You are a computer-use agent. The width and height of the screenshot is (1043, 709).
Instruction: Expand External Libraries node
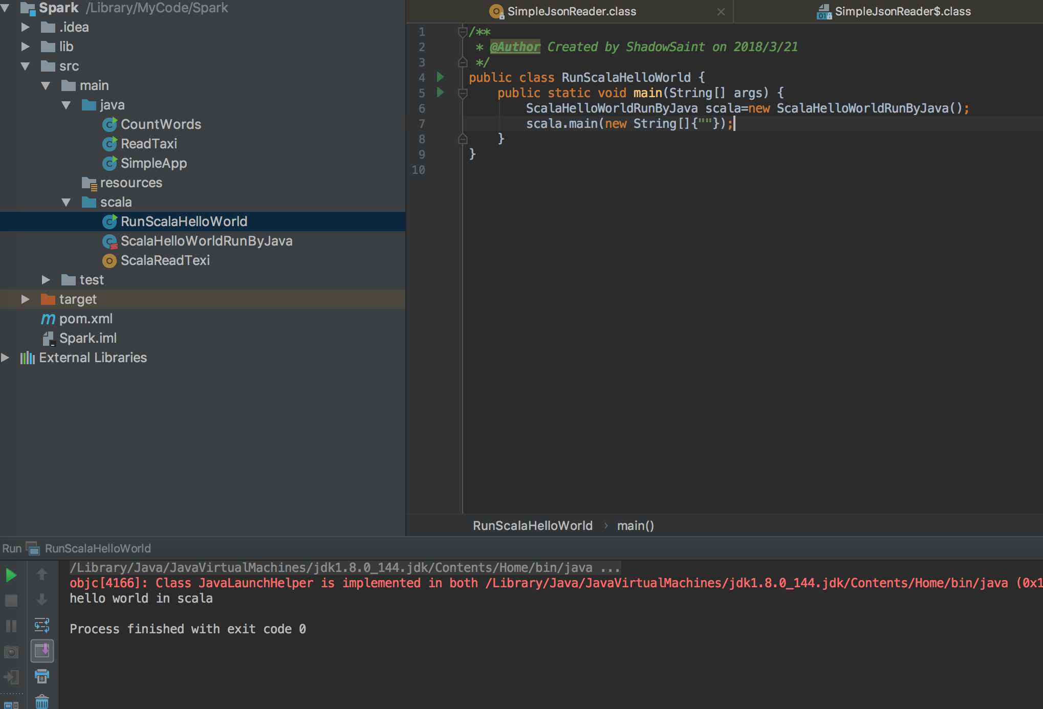pos(5,358)
